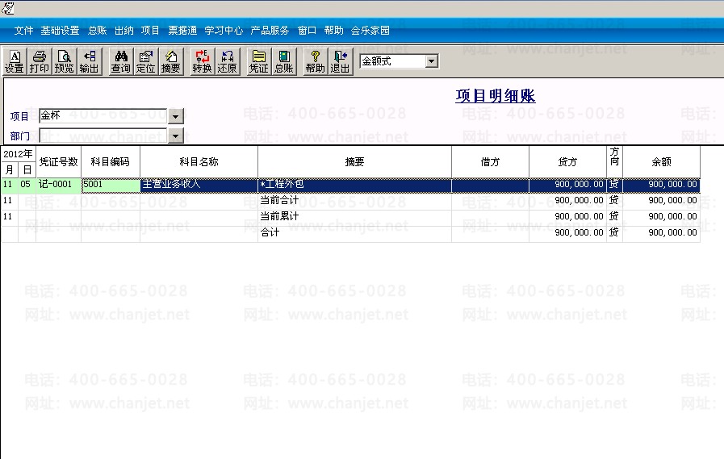Select the *工程外包 summary cell

[354, 185]
